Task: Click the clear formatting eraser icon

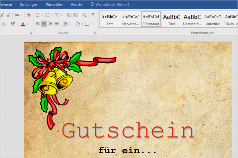Action: point(29,15)
